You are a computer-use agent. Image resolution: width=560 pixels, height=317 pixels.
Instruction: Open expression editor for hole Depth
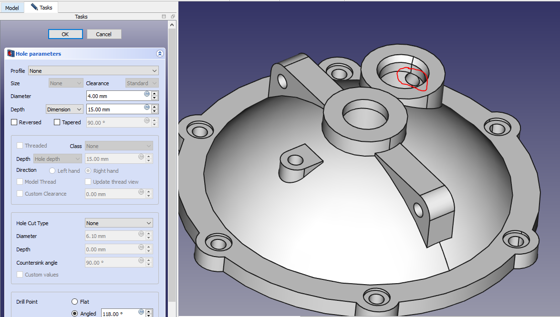[147, 107]
